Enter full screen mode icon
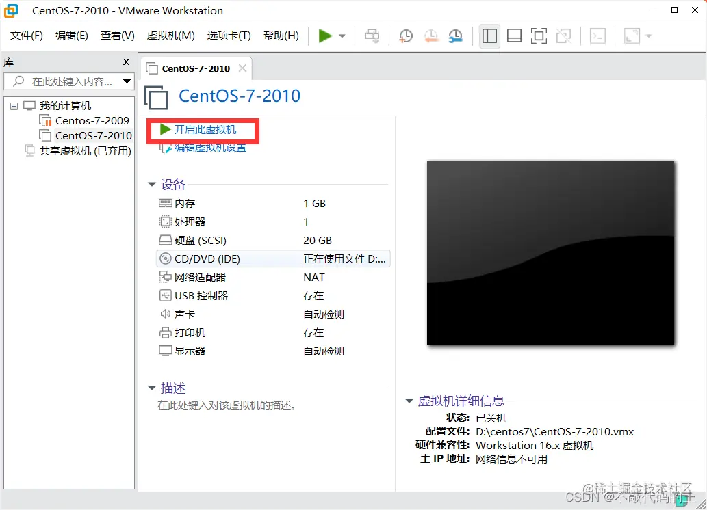Screen dimensions: 707x510 [x=539, y=36]
